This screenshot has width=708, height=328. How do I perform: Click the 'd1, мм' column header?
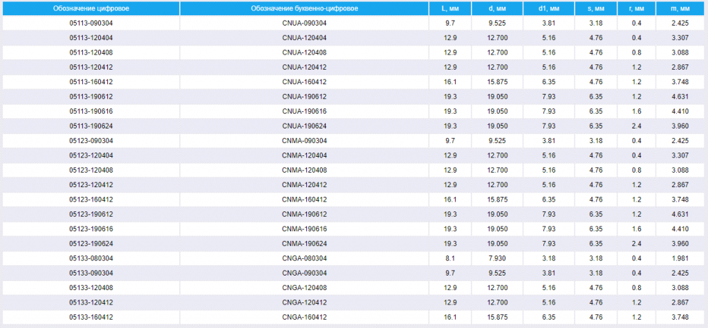tap(549, 8)
